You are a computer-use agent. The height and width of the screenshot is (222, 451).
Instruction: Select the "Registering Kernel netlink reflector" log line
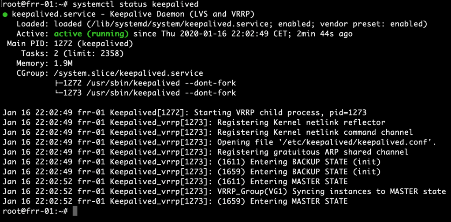pyautogui.click(x=301, y=122)
